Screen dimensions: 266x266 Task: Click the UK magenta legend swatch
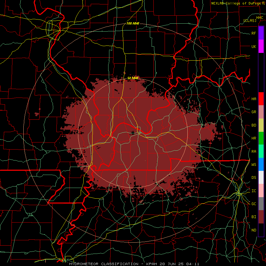point(261,46)
